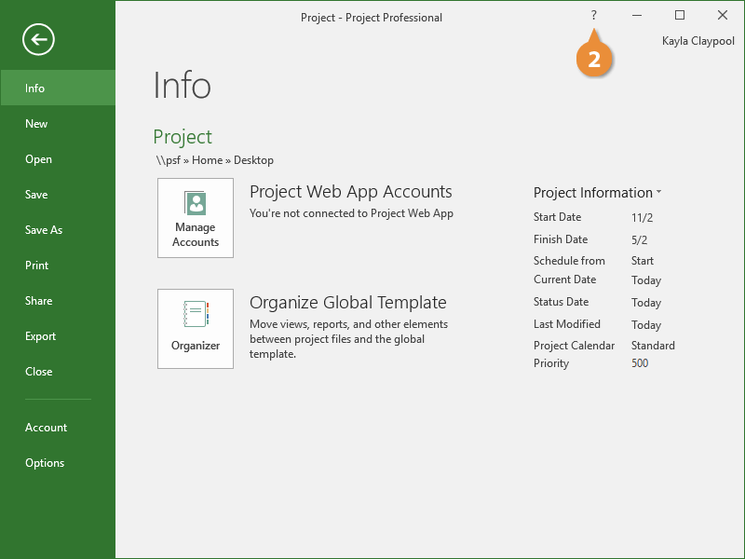
Task: Open the Print page
Action: point(36,266)
